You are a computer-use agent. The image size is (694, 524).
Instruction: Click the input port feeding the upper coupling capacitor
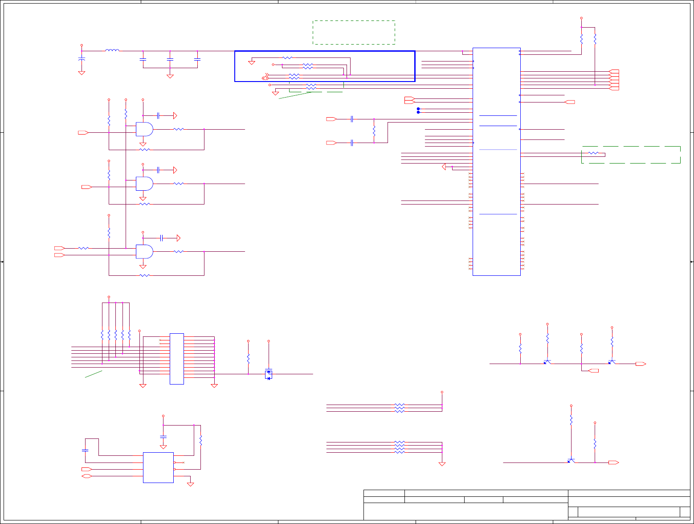coord(332,119)
